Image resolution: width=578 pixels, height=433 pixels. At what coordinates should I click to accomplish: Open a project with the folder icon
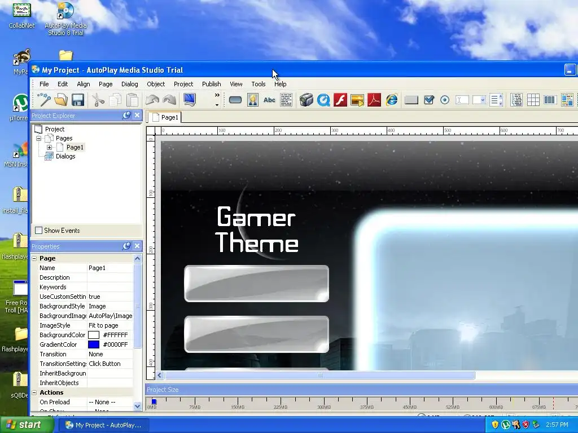pos(61,100)
